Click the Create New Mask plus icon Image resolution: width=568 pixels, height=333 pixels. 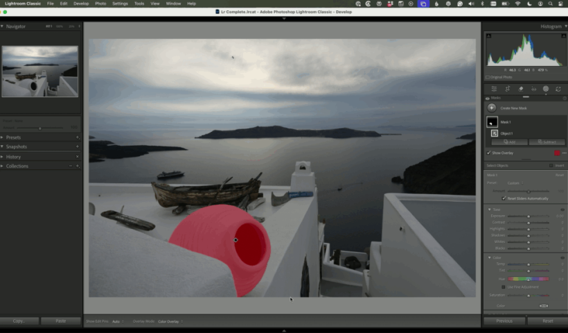[492, 108]
